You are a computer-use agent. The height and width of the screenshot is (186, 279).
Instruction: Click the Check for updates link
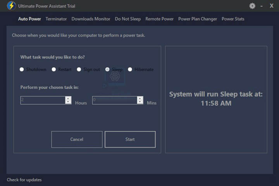click(x=24, y=180)
